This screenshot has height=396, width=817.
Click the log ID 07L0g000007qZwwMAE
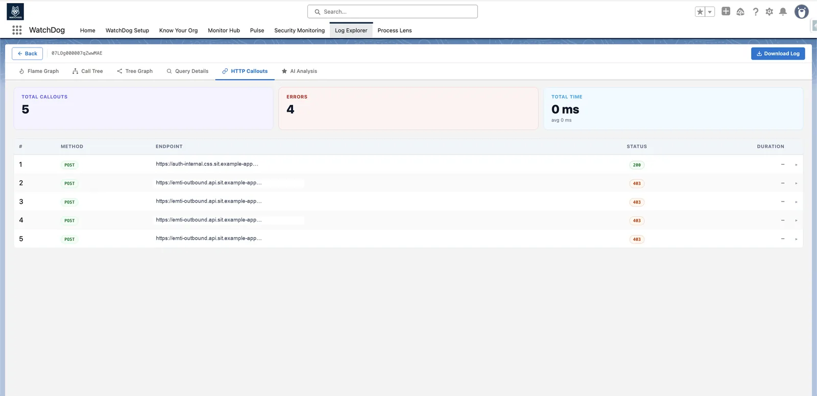(77, 54)
